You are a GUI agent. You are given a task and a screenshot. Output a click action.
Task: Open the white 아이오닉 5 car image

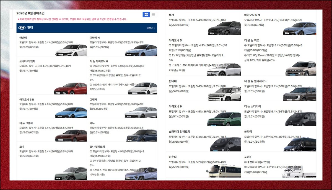(x=224, y=69)
